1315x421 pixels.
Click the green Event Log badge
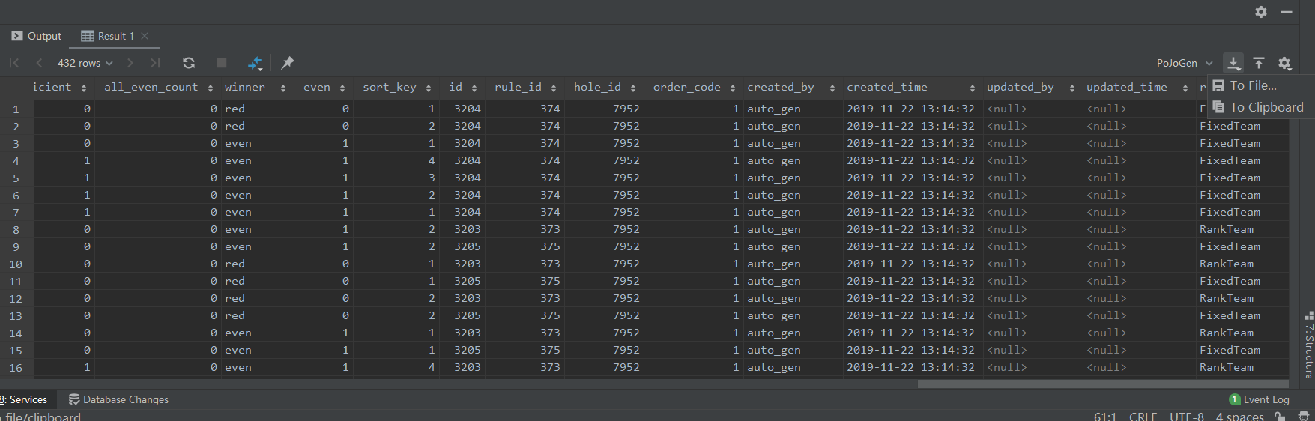[x=1235, y=399]
